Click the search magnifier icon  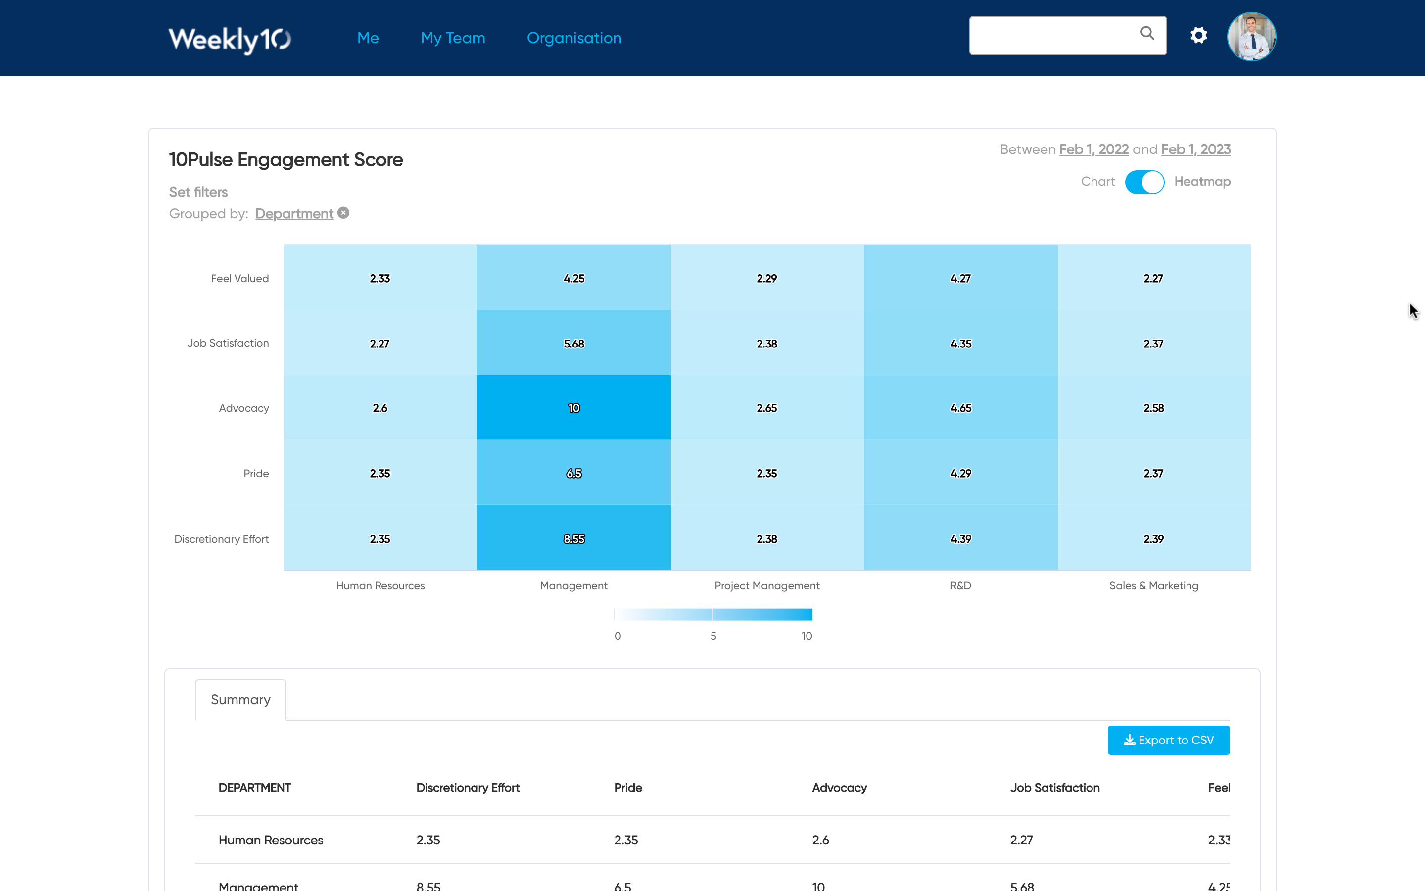(x=1146, y=33)
